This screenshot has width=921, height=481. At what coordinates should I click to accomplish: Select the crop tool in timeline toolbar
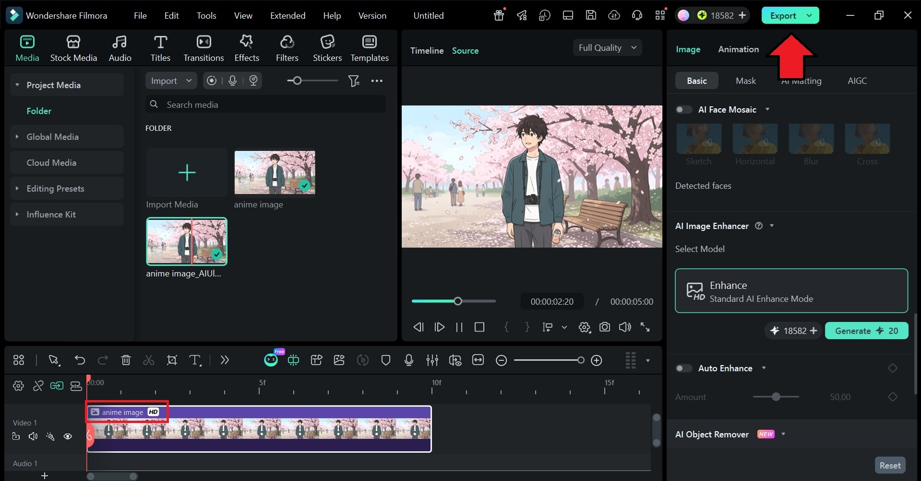pyautogui.click(x=172, y=360)
